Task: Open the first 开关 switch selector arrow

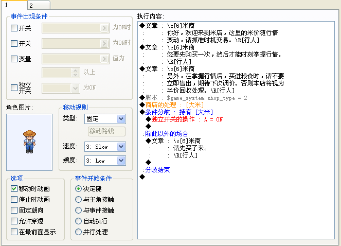Action: coord(104,28)
